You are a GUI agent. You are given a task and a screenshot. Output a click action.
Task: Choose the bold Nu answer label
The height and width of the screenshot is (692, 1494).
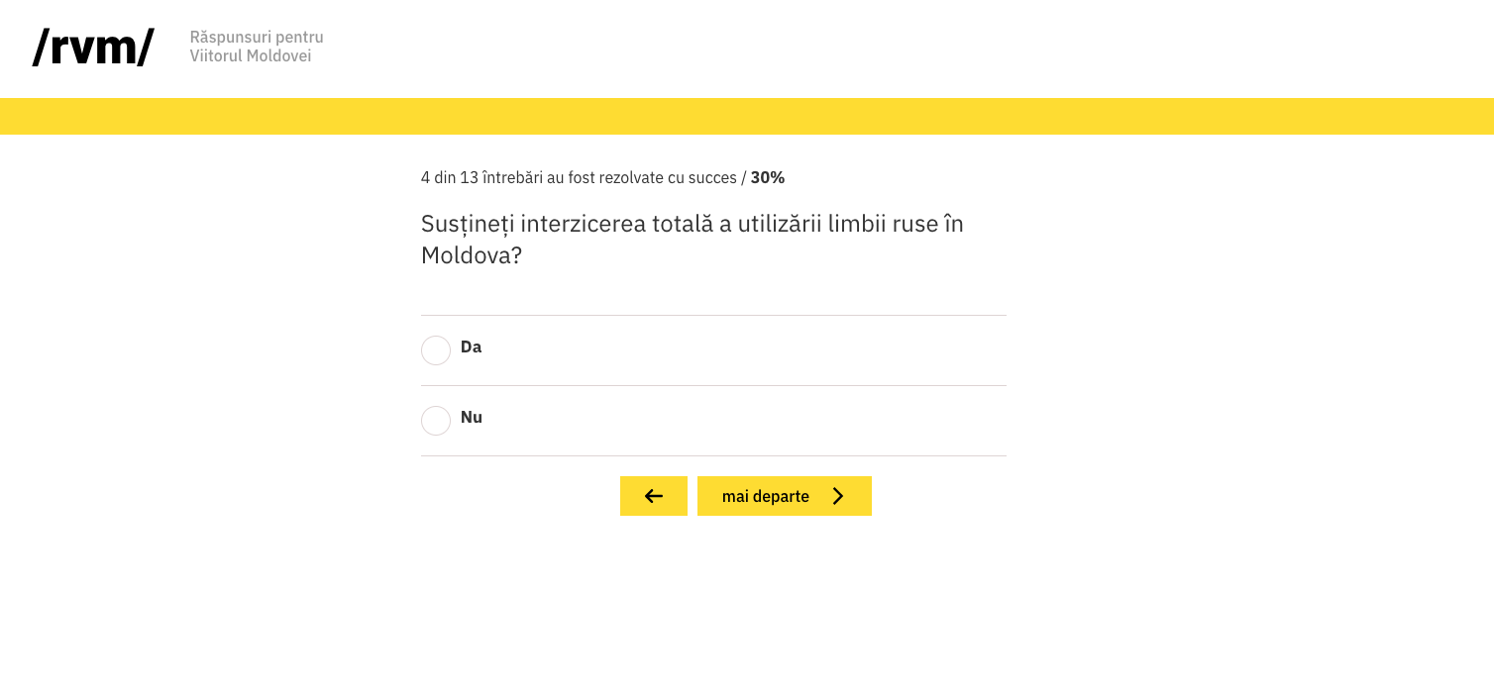pyautogui.click(x=472, y=417)
